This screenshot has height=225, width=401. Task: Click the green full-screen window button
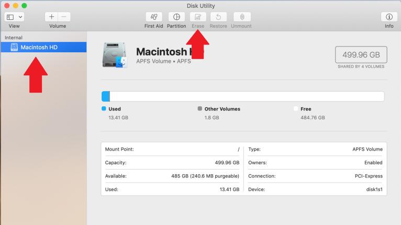click(x=24, y=5)
